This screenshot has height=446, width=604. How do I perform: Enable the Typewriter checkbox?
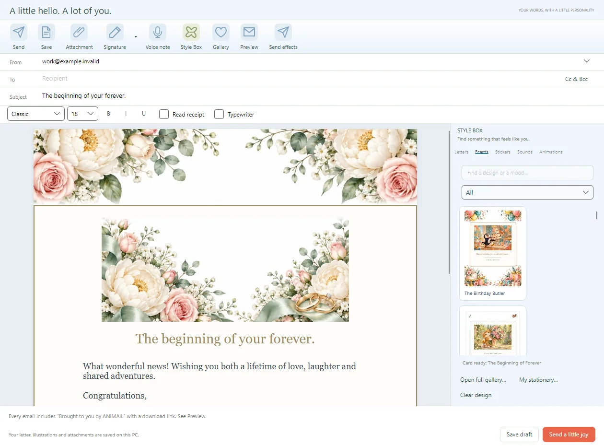point(219,114)
